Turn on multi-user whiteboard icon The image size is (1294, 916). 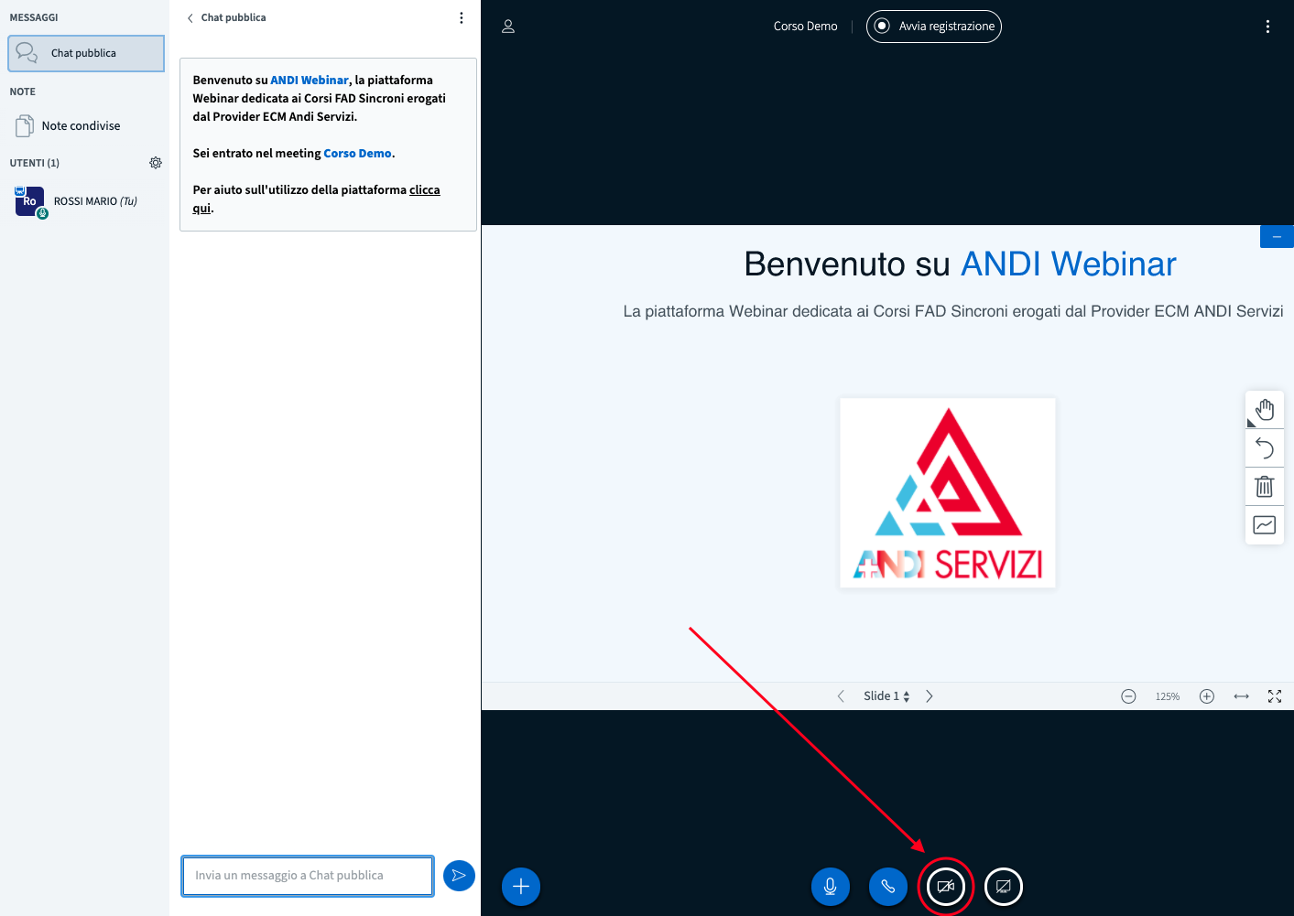(1265, 525)
